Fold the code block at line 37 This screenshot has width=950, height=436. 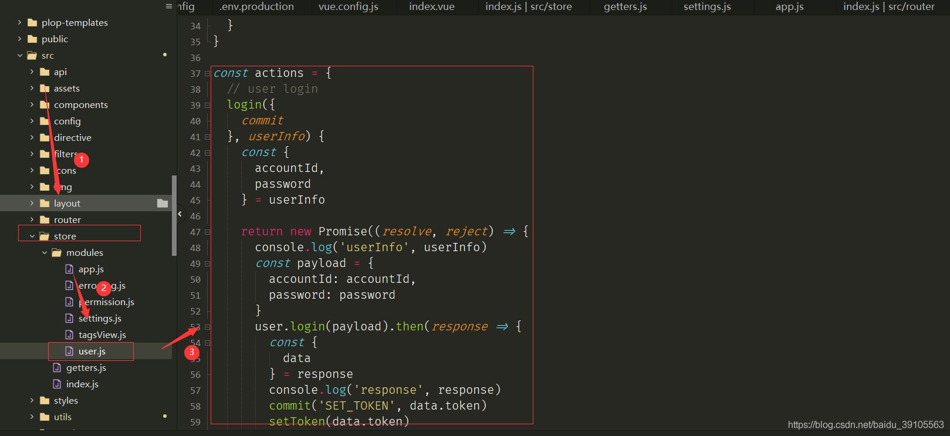207,74
